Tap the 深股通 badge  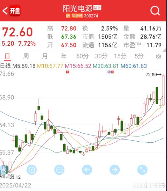(77, 16)
